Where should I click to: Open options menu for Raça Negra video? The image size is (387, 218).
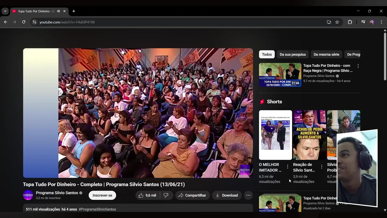[358, 66]
